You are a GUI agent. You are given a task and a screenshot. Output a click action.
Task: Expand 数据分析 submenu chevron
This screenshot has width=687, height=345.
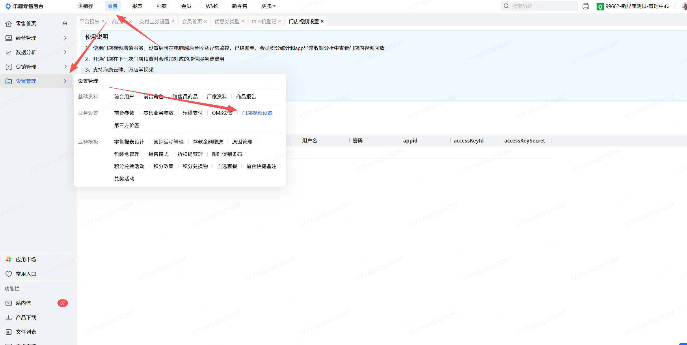(x=65, y=52)
